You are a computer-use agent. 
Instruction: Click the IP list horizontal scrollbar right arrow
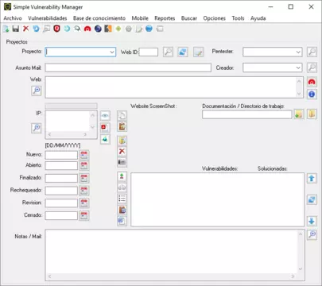85,134
